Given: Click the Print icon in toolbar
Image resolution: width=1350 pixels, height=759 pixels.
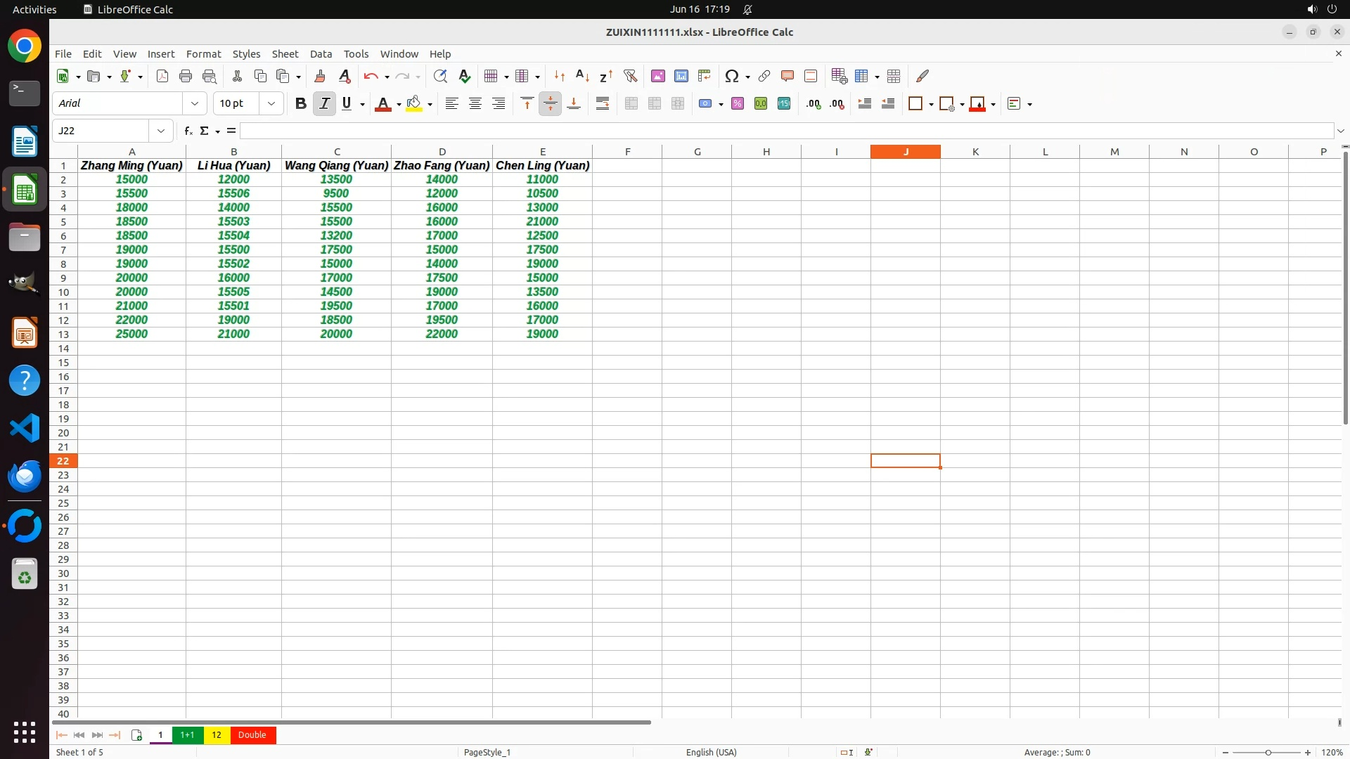Looking at the screenshot, I should coord(186,76).
